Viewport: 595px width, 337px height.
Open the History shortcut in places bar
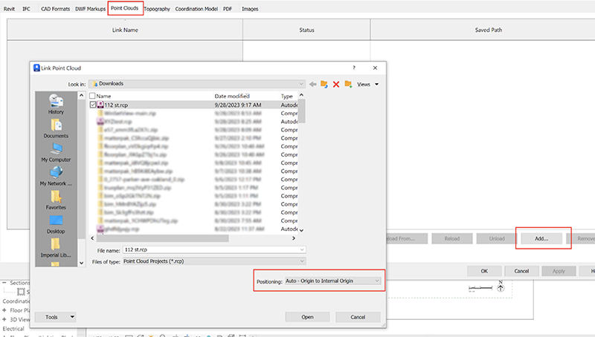pos(56,103)
